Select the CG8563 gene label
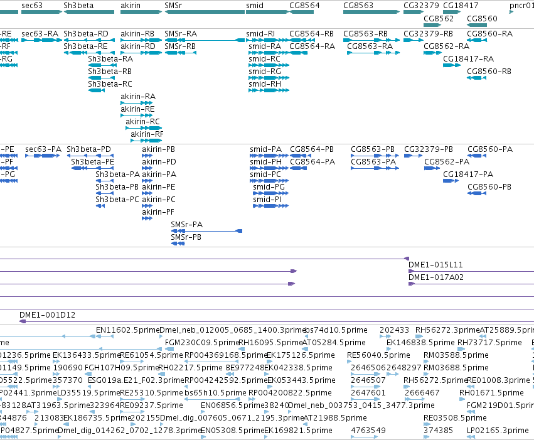Viewport: 534px width, 440px height. pyautogui.click(x=358, y=6)
